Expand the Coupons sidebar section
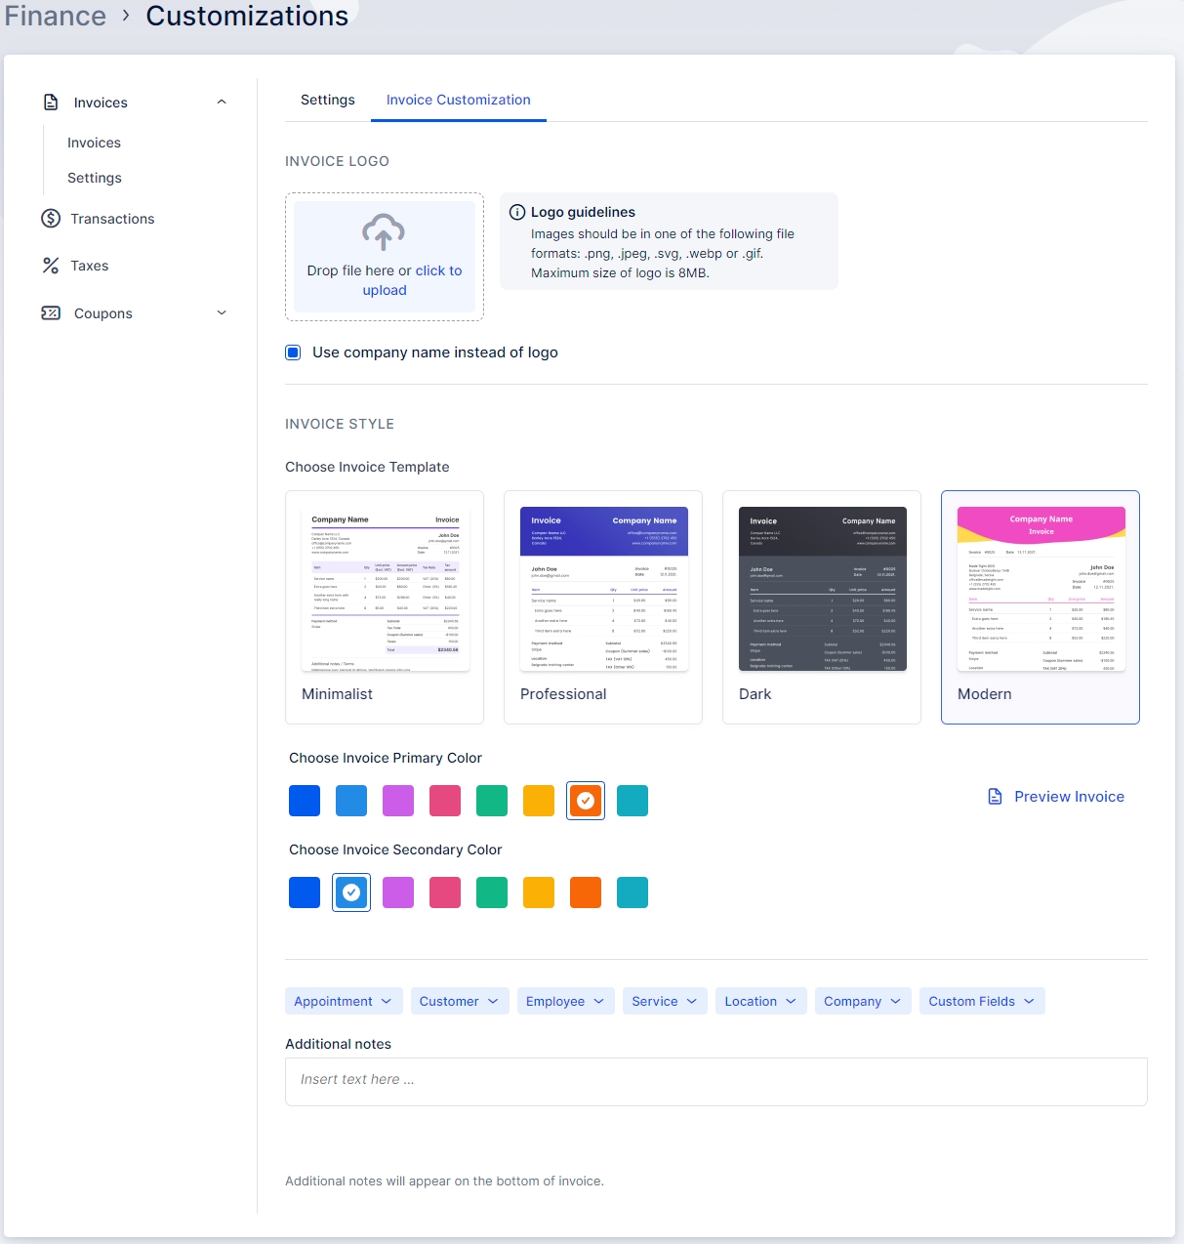 click(222, 313)
